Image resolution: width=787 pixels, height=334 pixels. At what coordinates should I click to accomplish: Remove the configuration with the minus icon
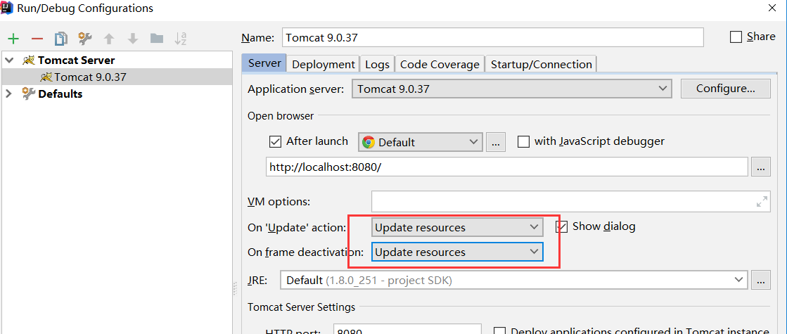point(37,39)
